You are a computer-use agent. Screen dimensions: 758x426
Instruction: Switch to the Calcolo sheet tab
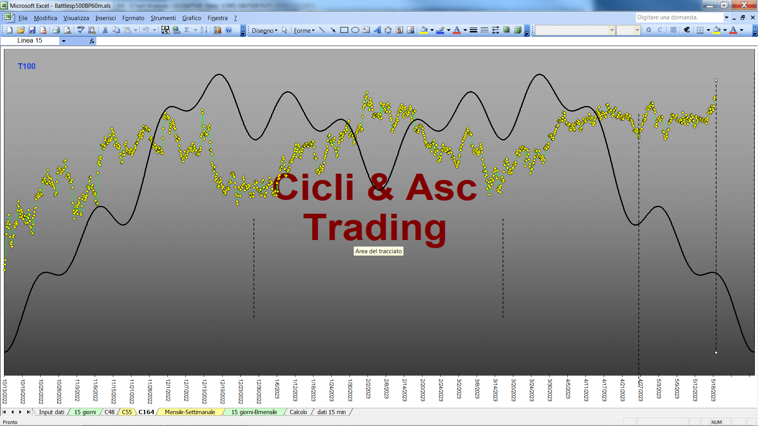pyautogui.click(x=298, y=412)
